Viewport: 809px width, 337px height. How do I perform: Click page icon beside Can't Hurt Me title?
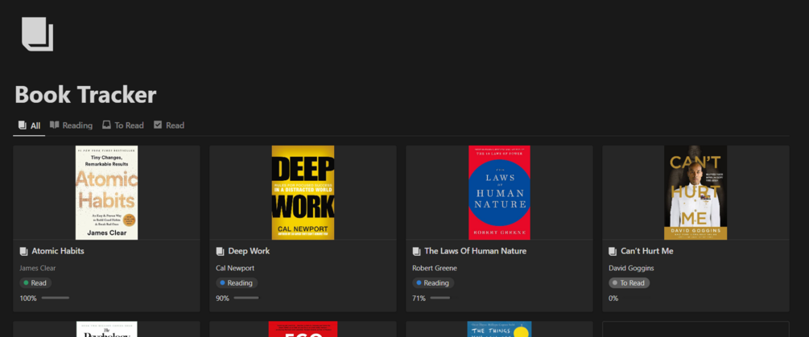(613, 252)
